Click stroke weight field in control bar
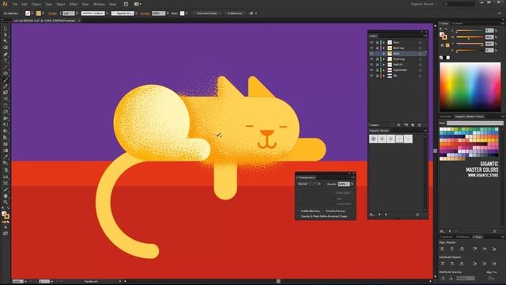Image resolution: width=506 pixels, height=285 pixels. 69,13
